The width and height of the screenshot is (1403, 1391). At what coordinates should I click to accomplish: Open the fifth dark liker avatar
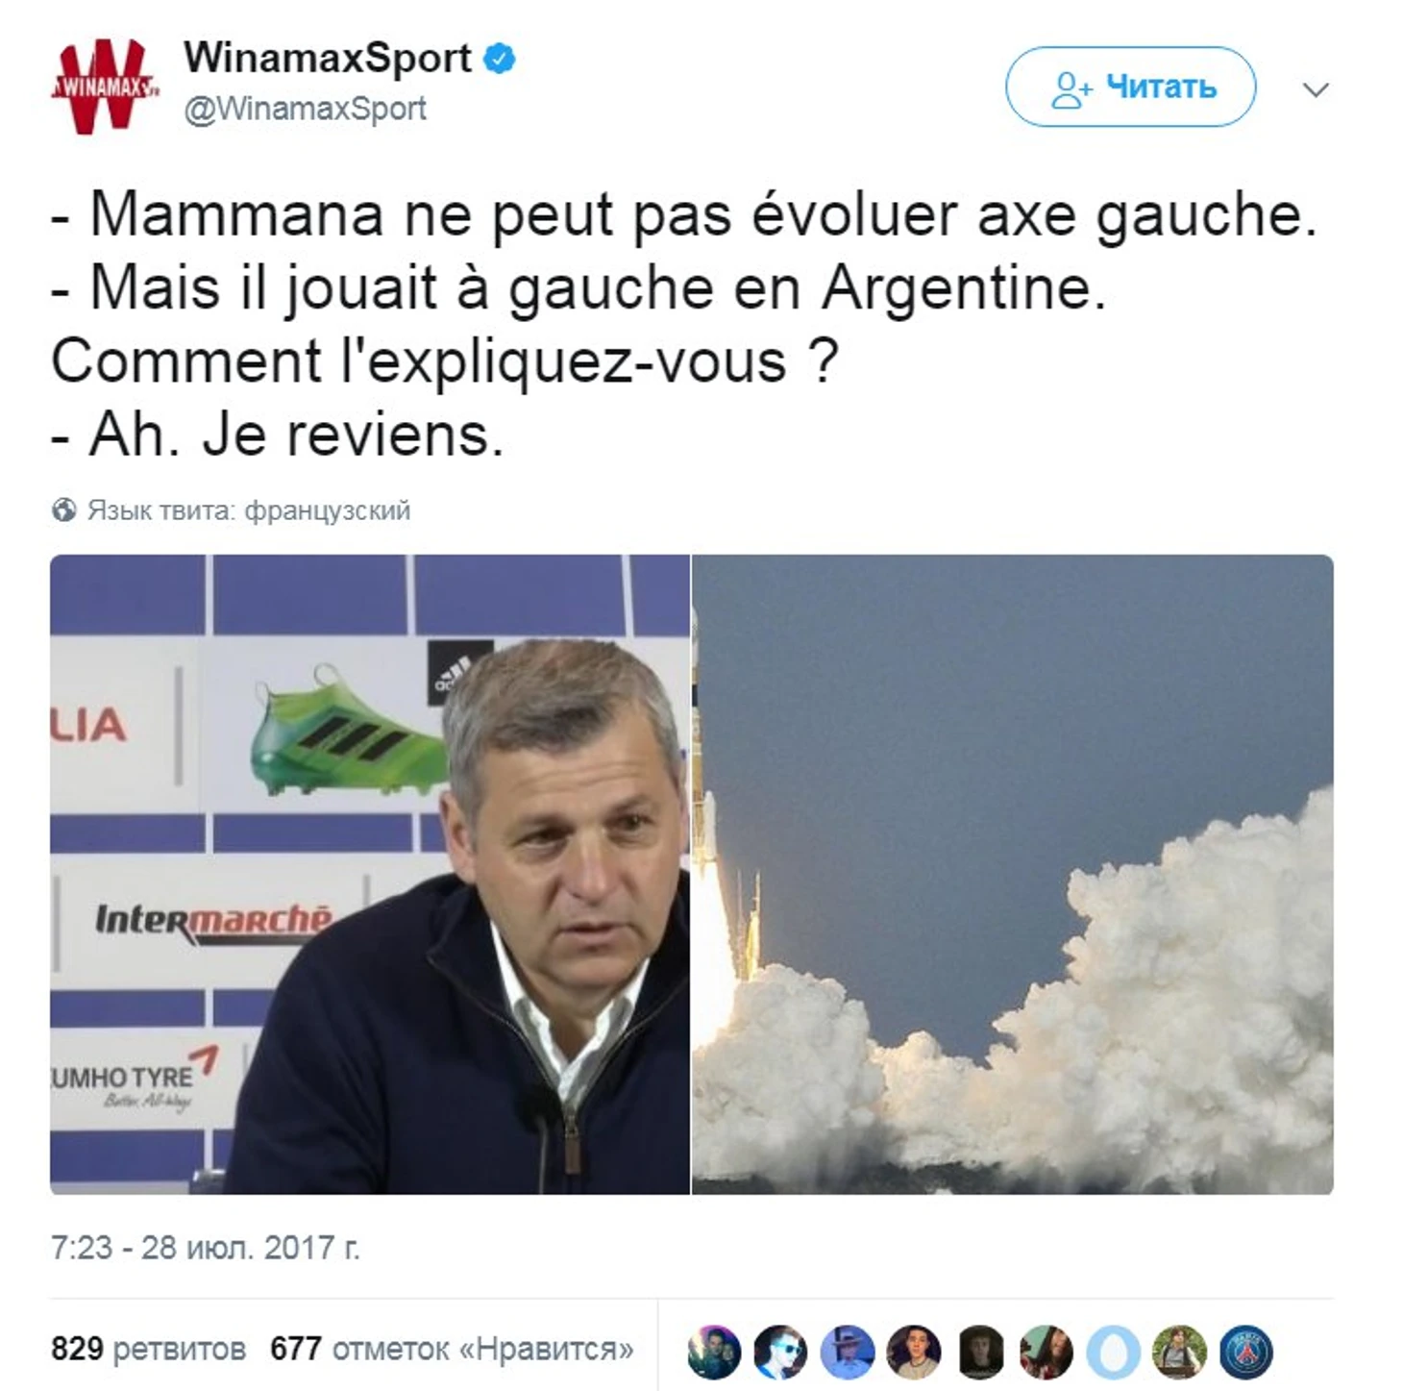click(980, 1352)
